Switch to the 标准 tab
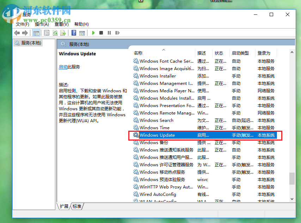The height and width of the screenshot is (223, 301). pos(77,207)
